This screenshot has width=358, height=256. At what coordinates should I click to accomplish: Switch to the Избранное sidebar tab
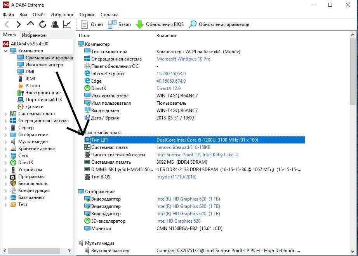tap(33, 35)
